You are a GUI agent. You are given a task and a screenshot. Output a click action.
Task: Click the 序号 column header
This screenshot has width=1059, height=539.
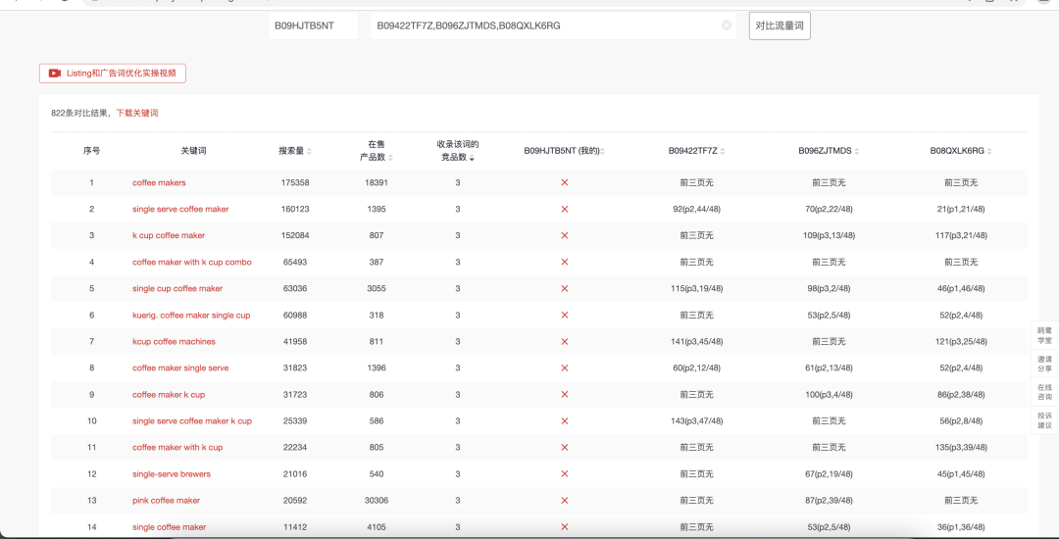click(92, 152)
